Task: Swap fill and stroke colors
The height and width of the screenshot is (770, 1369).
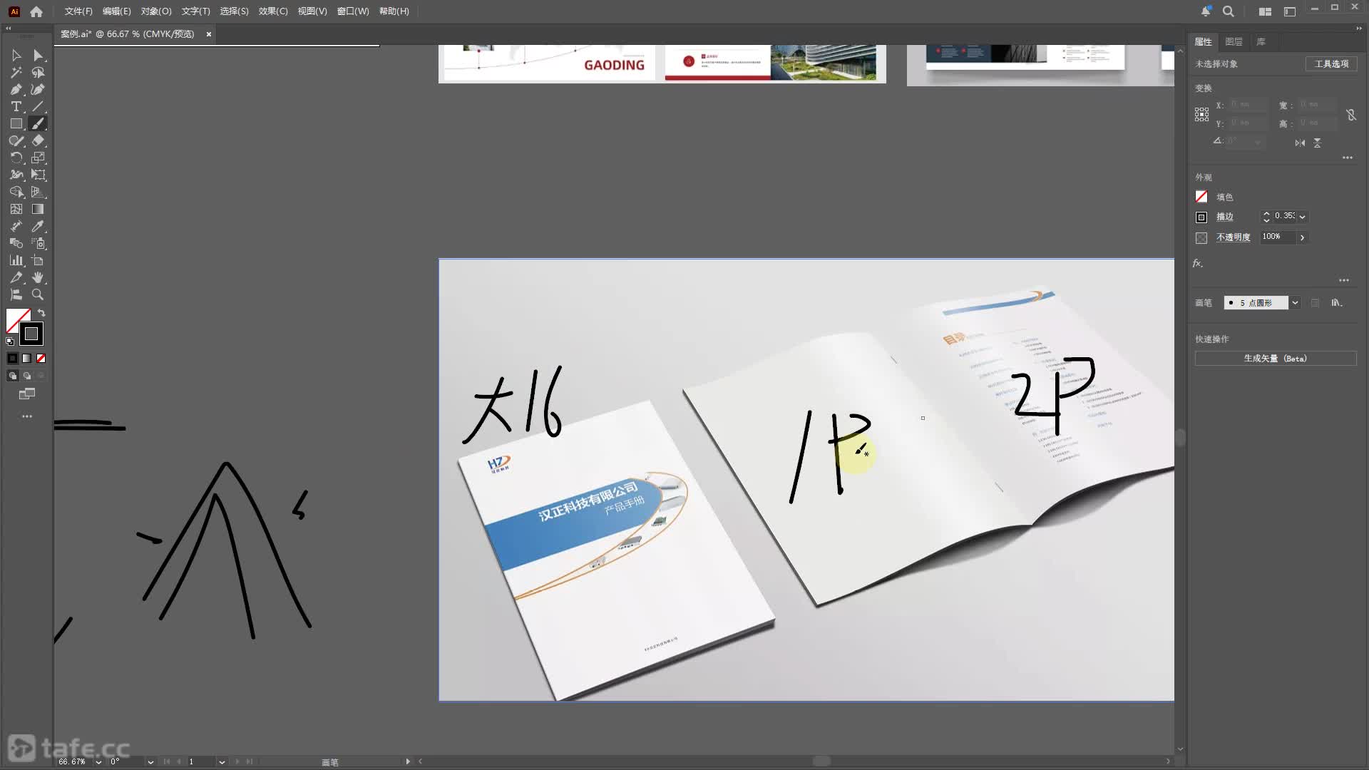Action: (41, 313)
